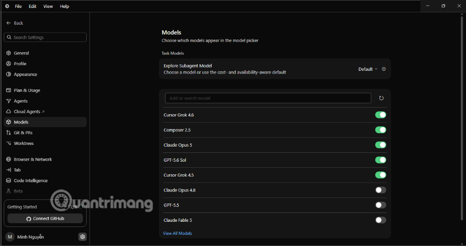
Task: Click the Appearance palette icon
Action: (x=8, y=74)
